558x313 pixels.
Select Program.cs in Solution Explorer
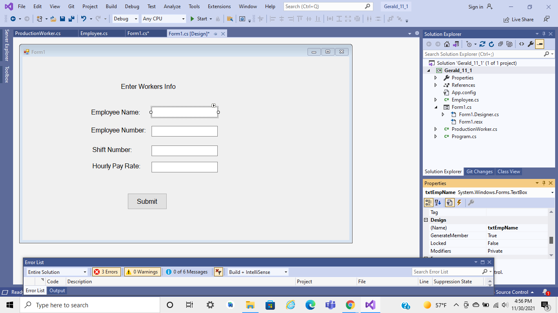464,137
